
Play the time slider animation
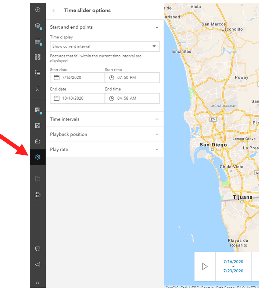pos(205,266)
